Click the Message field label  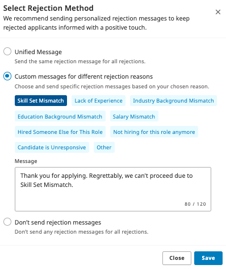(x=26, y=161)
